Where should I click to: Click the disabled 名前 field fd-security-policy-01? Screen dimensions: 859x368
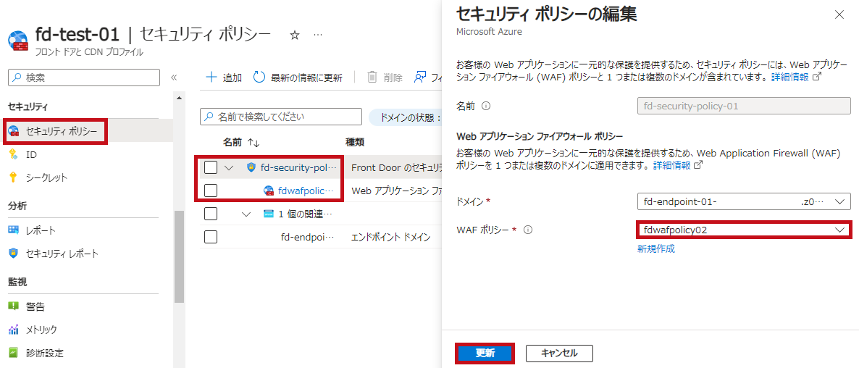744,106
